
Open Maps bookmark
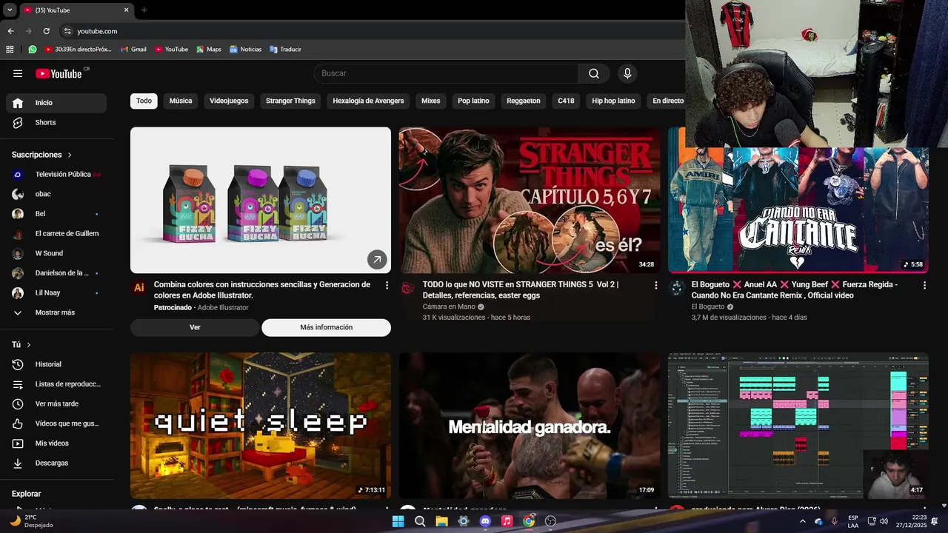[x=209, y=50]
